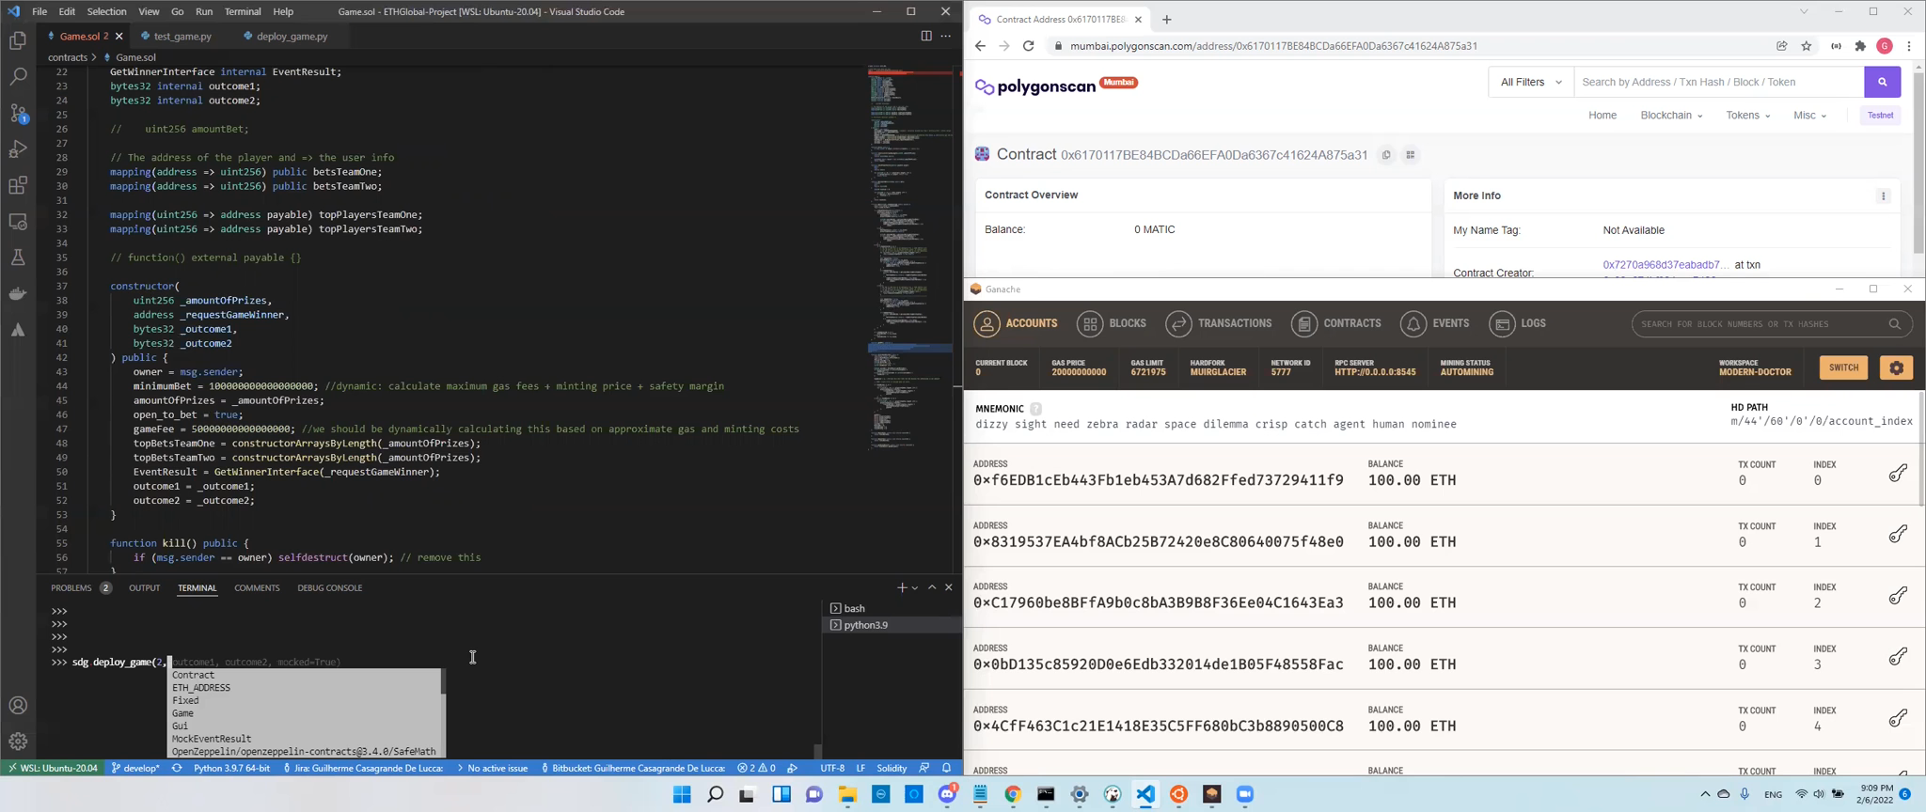Change the UTF-8 file encoding

coord(832,768)
